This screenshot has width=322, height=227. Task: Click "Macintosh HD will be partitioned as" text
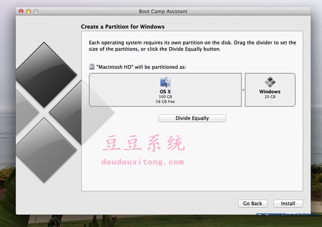point(141,67)
